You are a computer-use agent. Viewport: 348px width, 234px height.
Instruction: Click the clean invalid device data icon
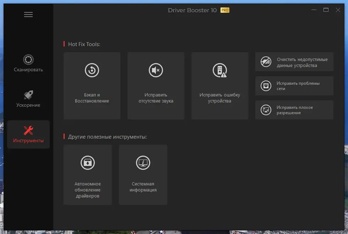click(x=266, y=62)
